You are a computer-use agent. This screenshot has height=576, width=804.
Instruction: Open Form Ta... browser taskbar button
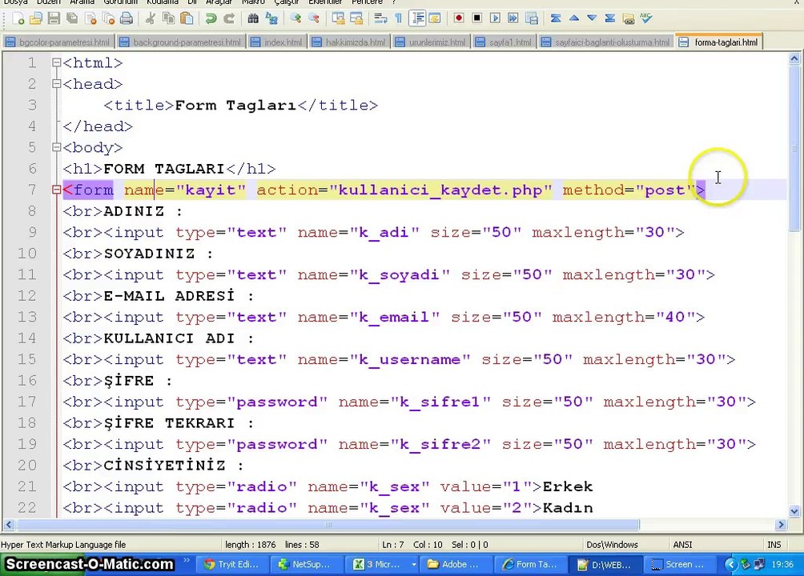(x=530, y=564)
